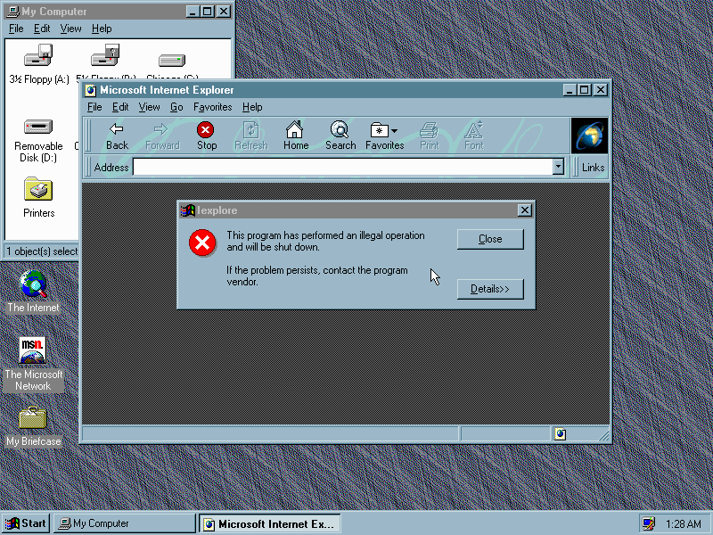Select the 3½ Floppy (A:) drive
This screenshot has height=535, width=713.
(38, 58)
